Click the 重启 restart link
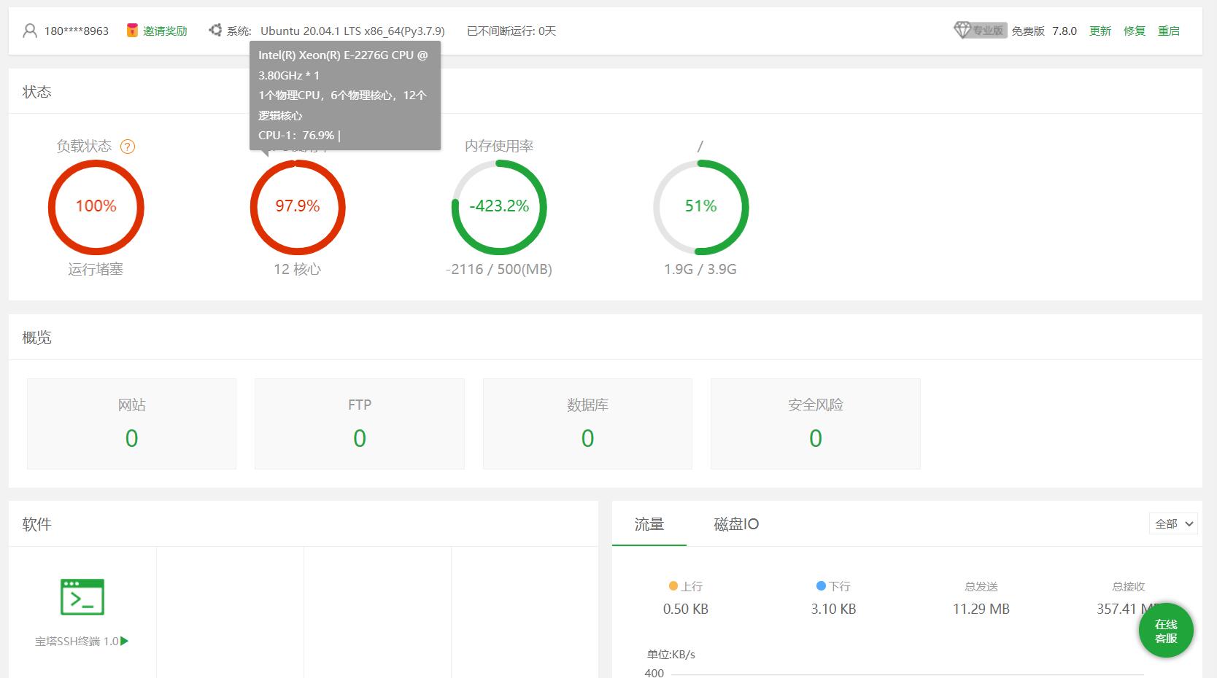This screenshot has width=1217, height=678. pos(1169,31)
